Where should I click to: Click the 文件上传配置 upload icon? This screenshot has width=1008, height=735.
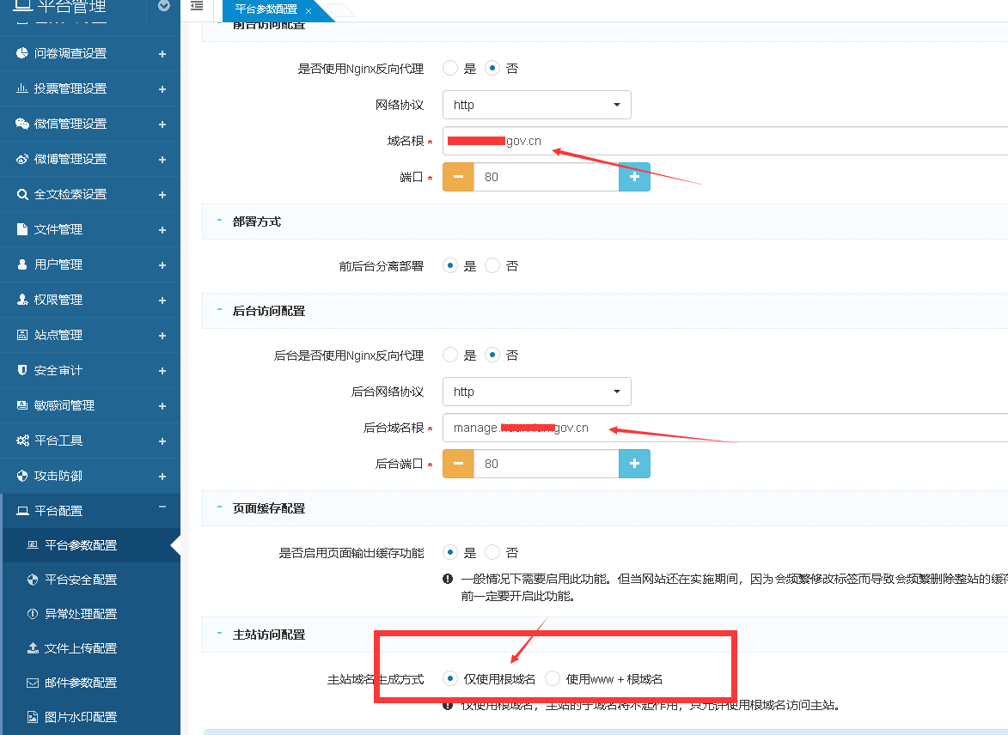(33, 648)
